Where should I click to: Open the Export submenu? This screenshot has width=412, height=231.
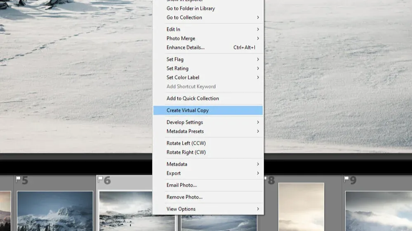coord(208,173)
